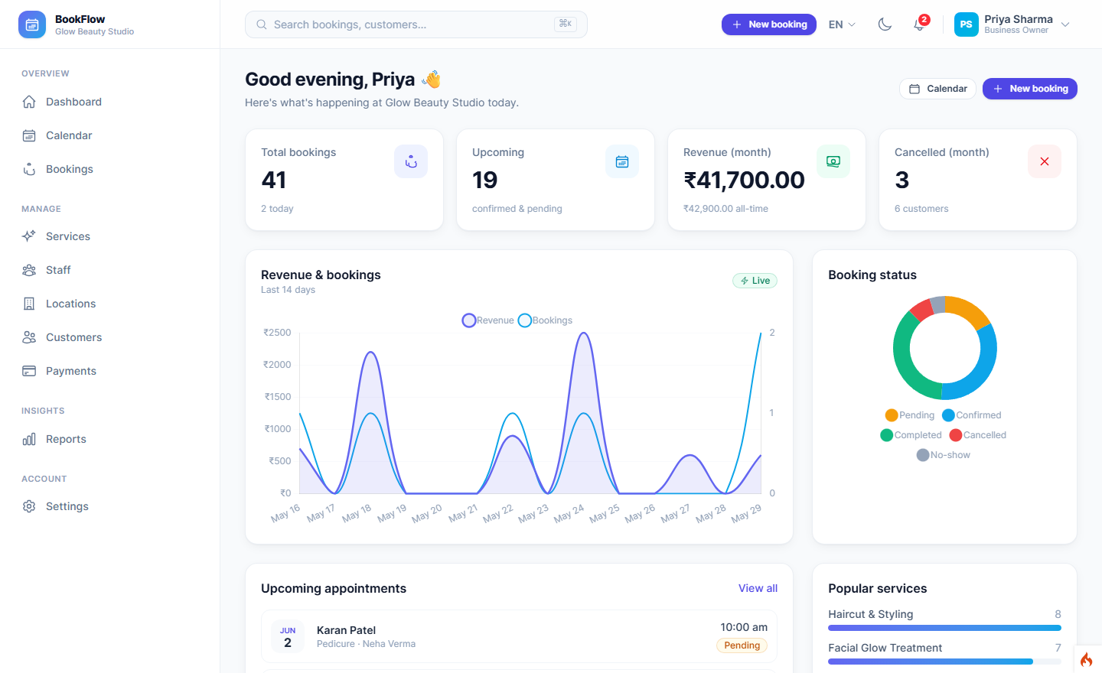Click the BookFlow logo icon
The height and width of the screenshot is (673, 1102).
[x=31, y=24]
